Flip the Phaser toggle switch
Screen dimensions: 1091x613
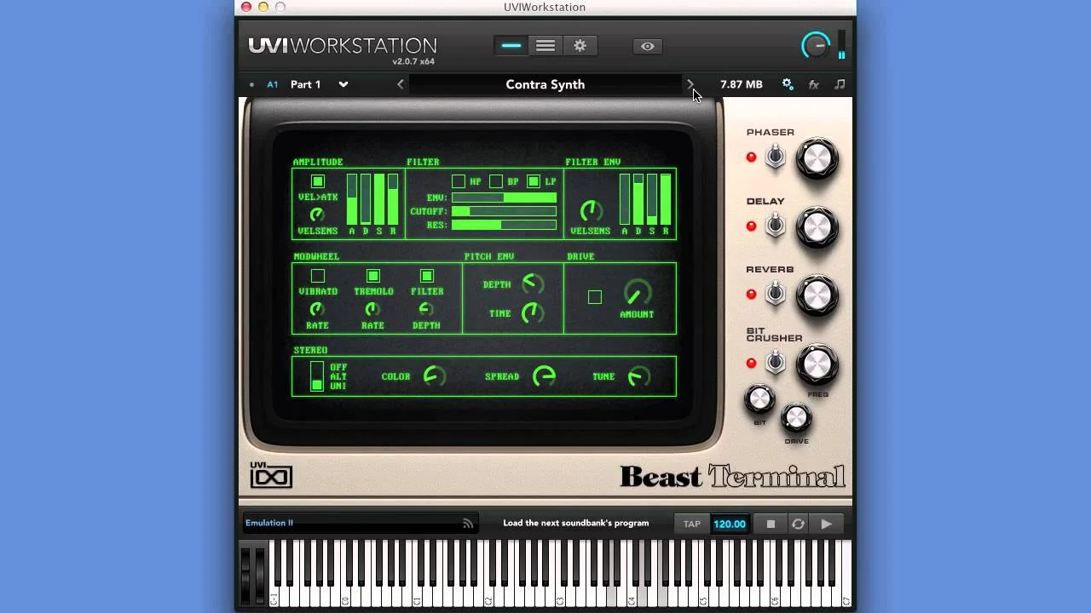coord(775,157)
